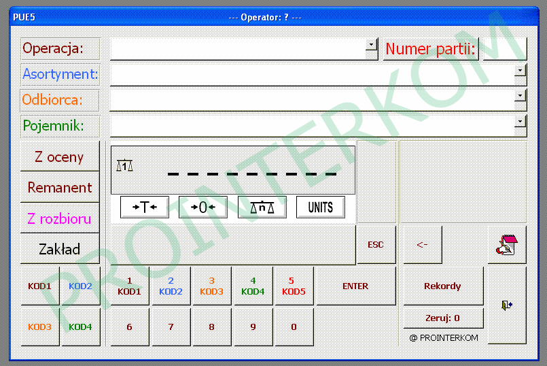Image resolution: width=547 pixels, height=366 pixels.
Task: Click the exit door icon button
Action: point(507,305)
